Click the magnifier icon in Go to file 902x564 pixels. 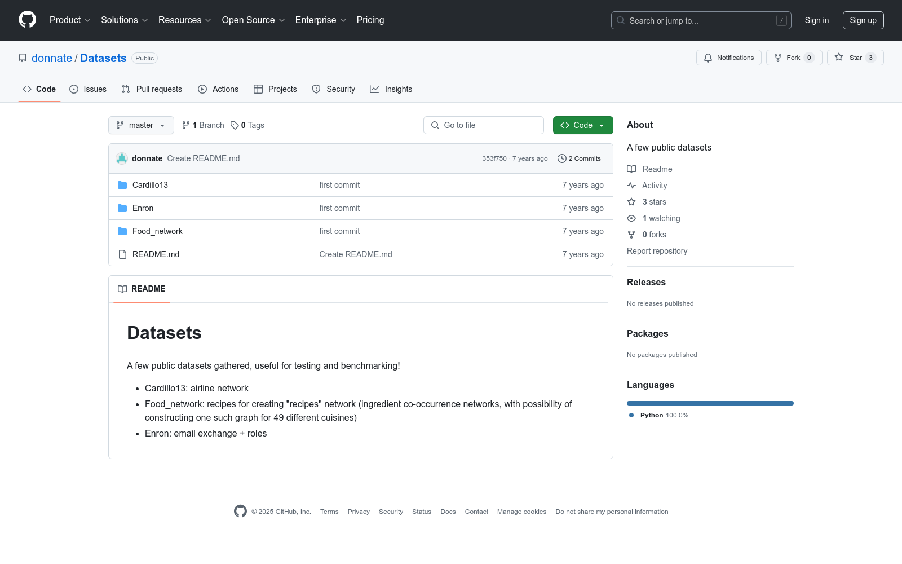(x=435, y=125)
